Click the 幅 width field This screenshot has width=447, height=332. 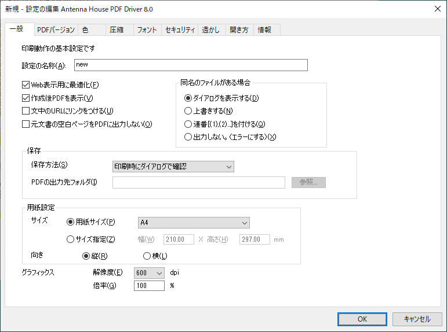[179, 239]
